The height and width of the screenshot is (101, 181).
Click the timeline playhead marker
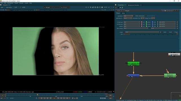(x=38, y=95)
